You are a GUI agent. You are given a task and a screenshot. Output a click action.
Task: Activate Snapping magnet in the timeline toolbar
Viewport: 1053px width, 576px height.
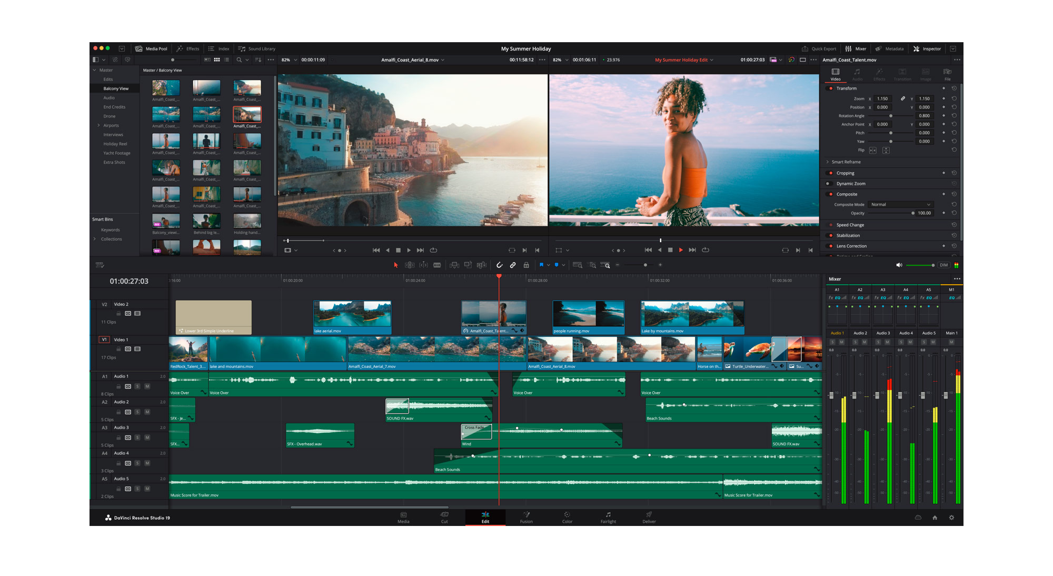[x=500, y=265]
